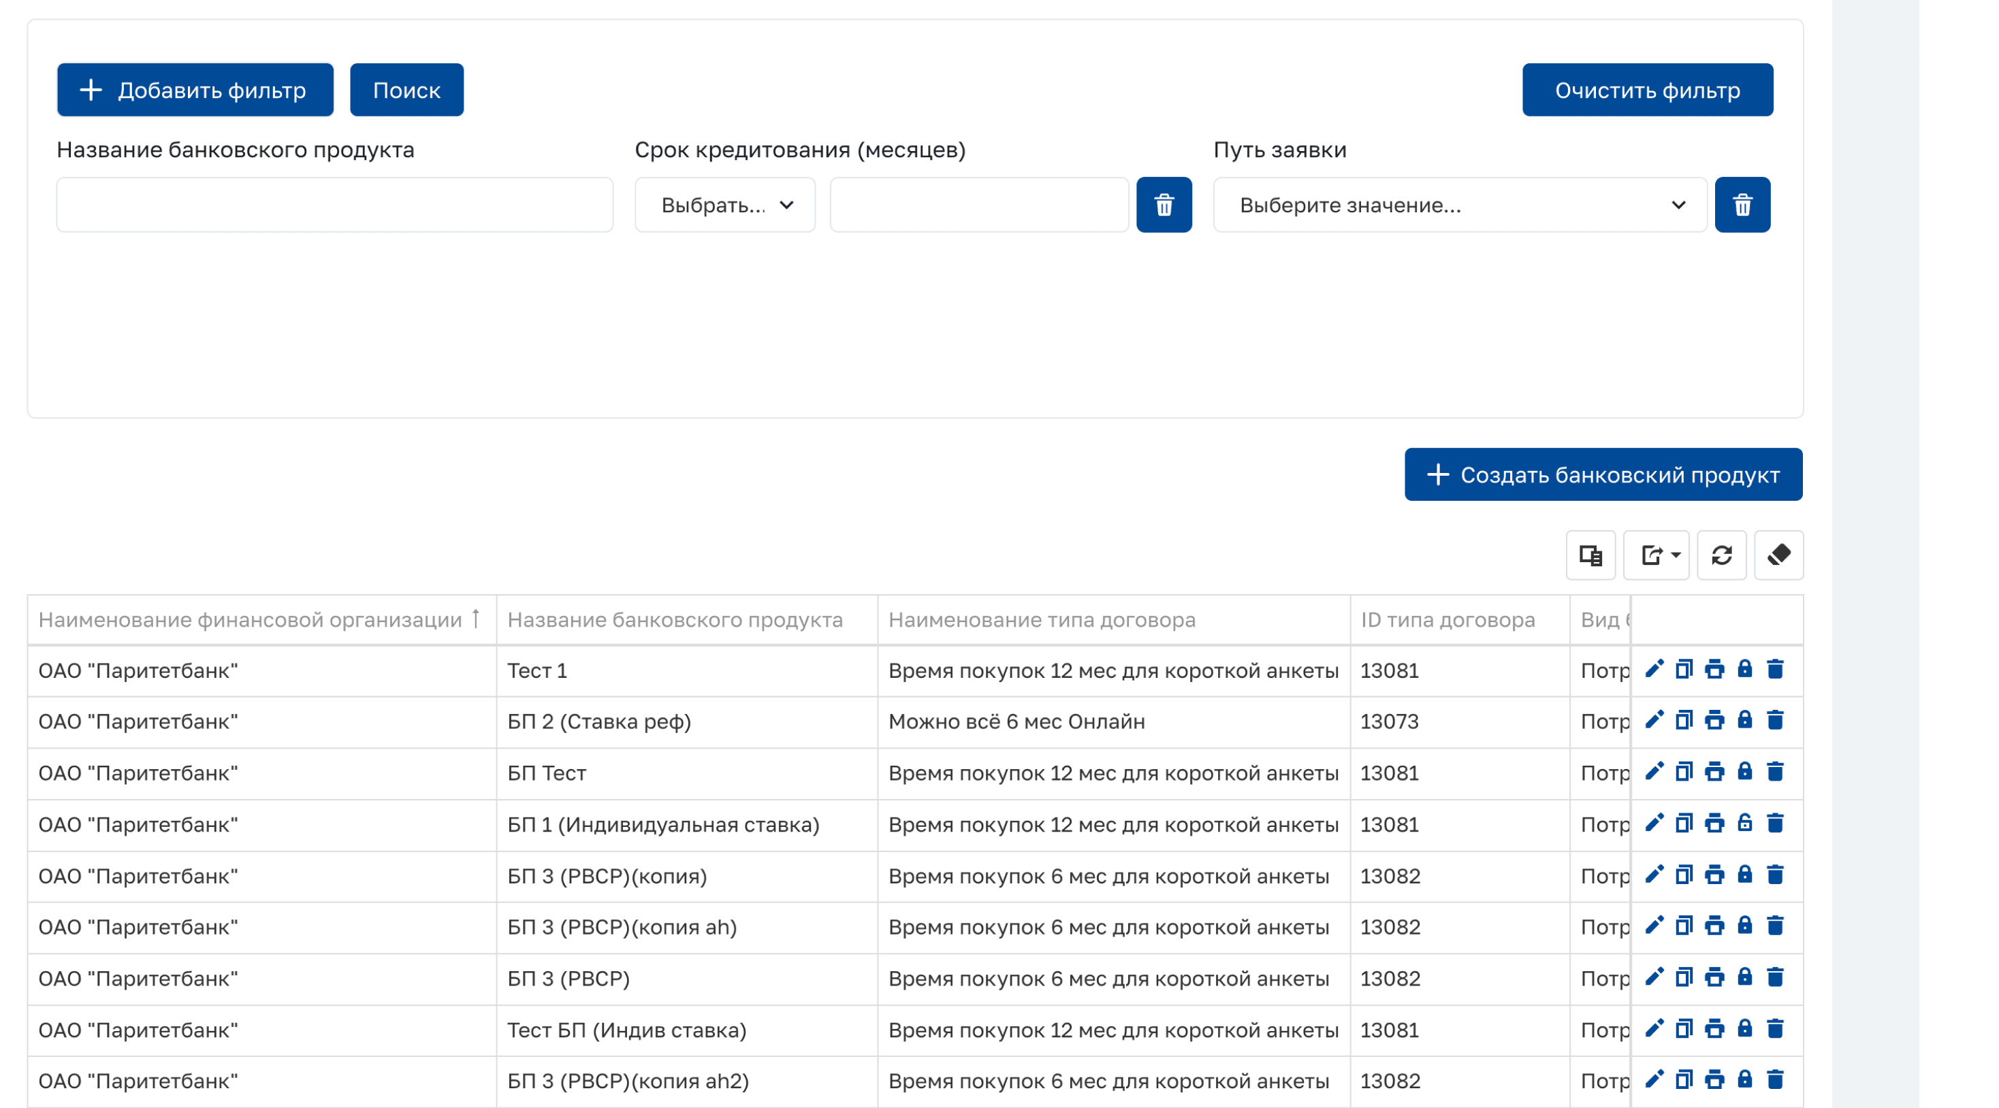
Task: Expand the Выберите значение... dropdown
Action: [x=1459, y=205]
